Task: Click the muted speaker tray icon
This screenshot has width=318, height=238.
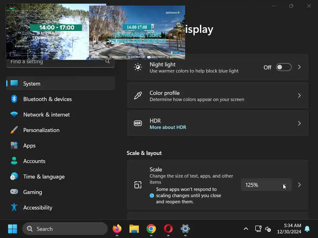Action: [268, 229]
